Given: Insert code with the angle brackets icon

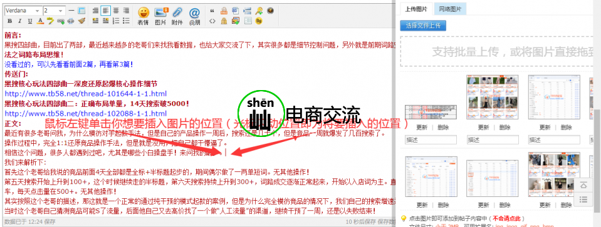Looking at the screenshot, I should pyautogui.click(x=212, y=21).
